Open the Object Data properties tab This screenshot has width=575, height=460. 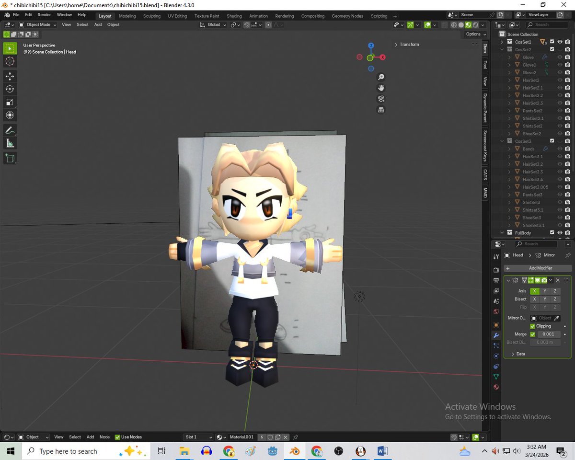(496, 377)
